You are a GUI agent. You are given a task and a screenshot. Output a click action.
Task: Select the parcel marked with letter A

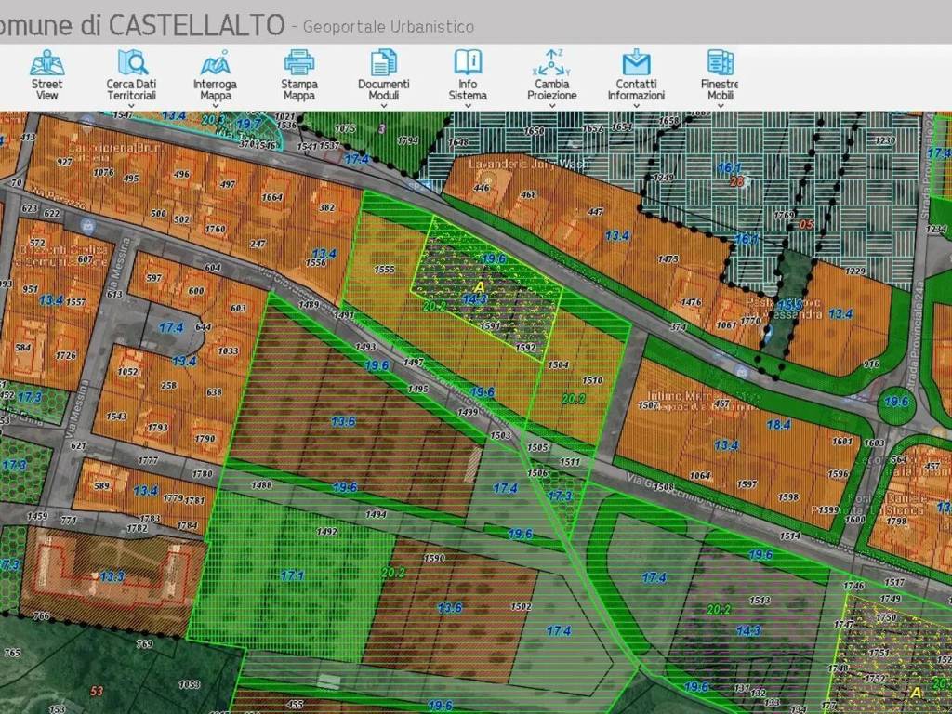coord(480,285)
